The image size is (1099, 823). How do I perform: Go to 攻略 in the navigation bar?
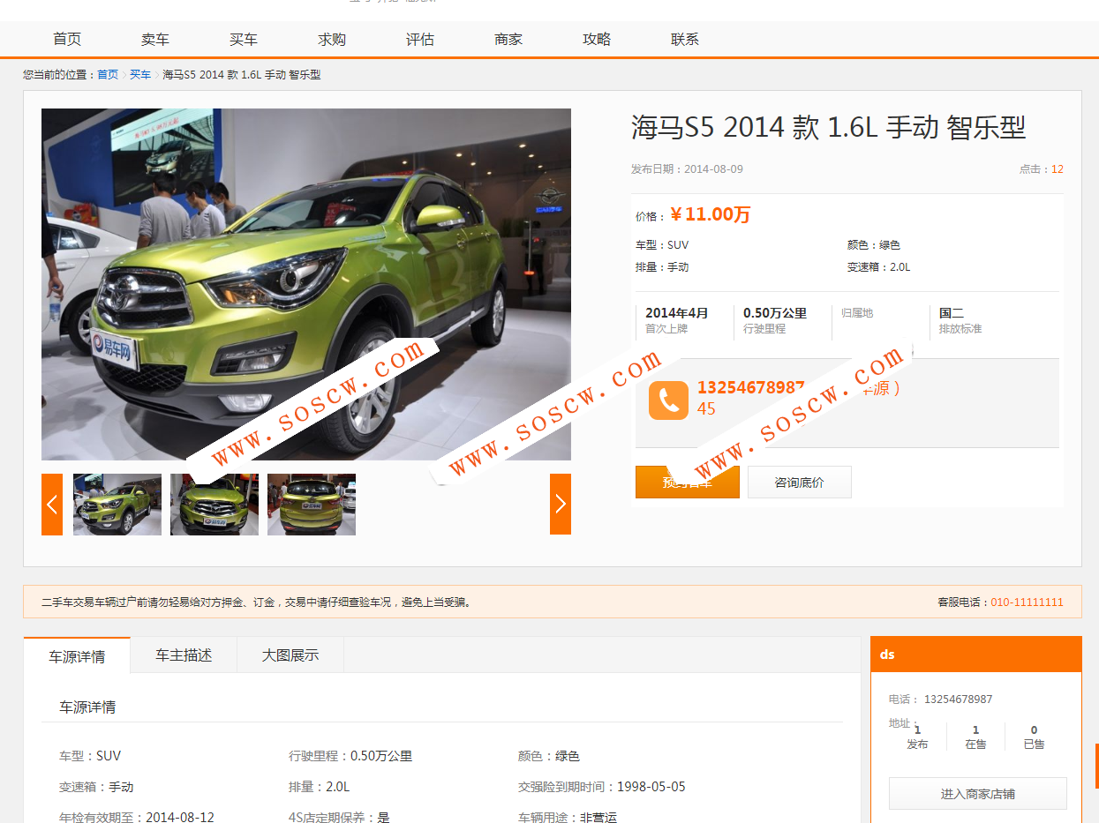597,39
